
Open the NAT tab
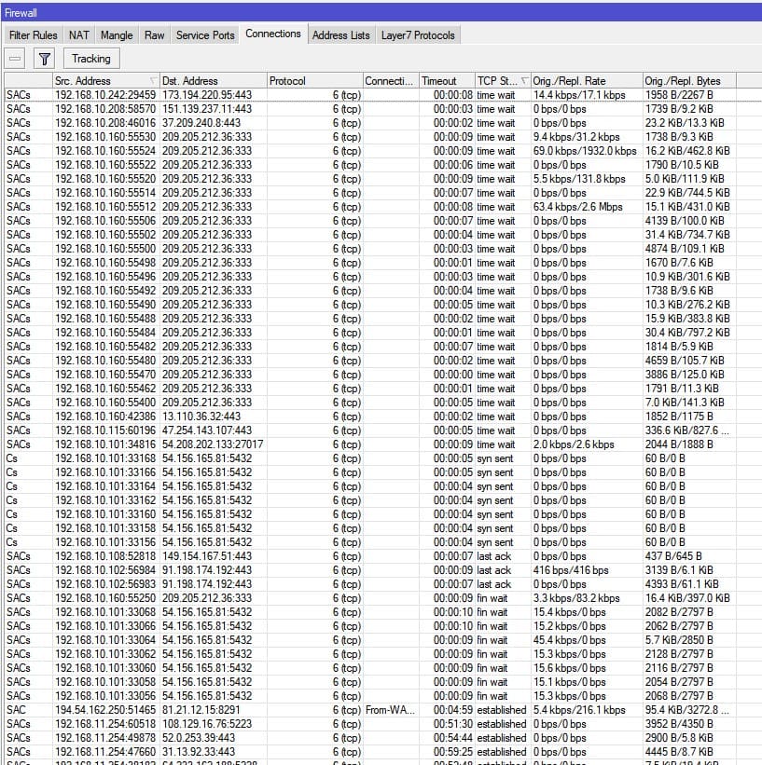click(x=78, y=35)
